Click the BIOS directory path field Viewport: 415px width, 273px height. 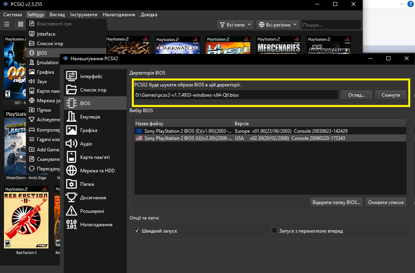[236, 95]
